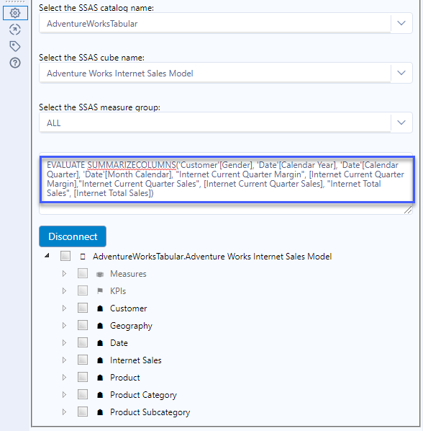Check the Date checkbox
Viewport: 423px width, 431px height.
coord(83,342)
